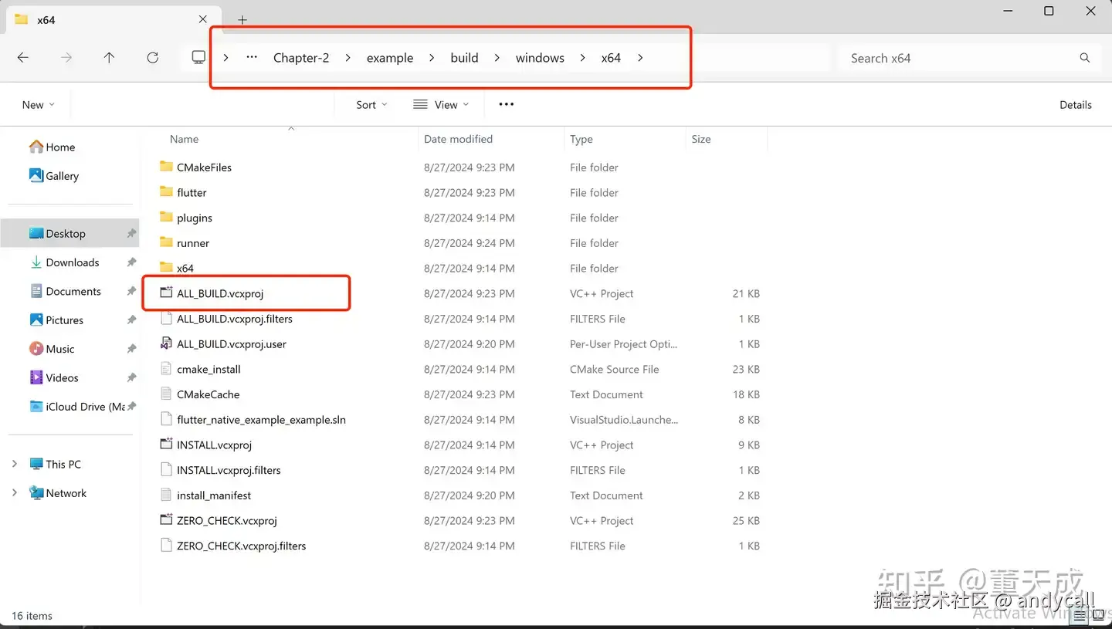Show hidden path segments via ellipsis
This screenshot has width=1112, height=629.
coord(252,58)
